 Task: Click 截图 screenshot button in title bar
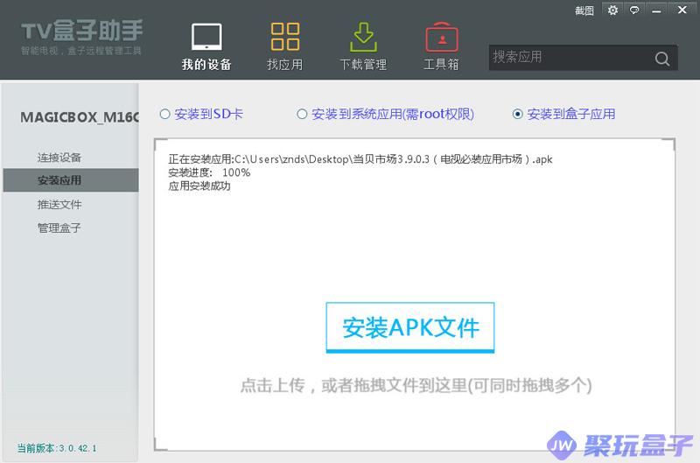click(584, 11)
